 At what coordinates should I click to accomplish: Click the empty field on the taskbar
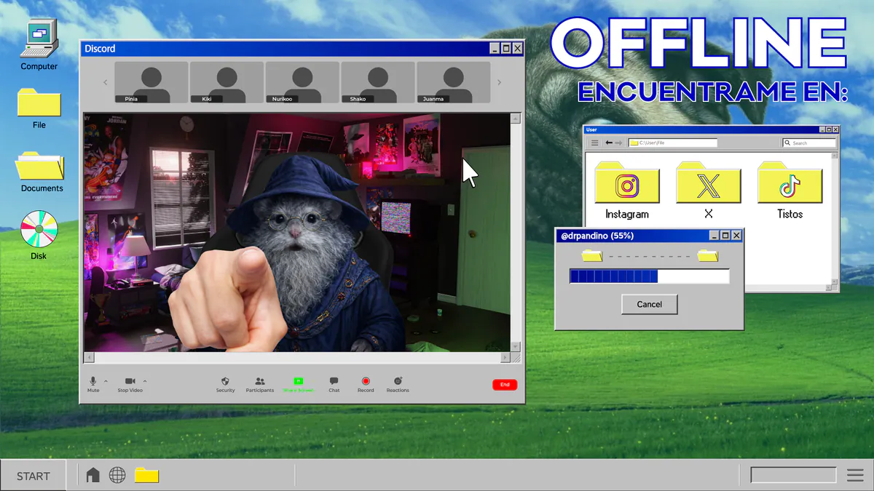coord(793,475)
